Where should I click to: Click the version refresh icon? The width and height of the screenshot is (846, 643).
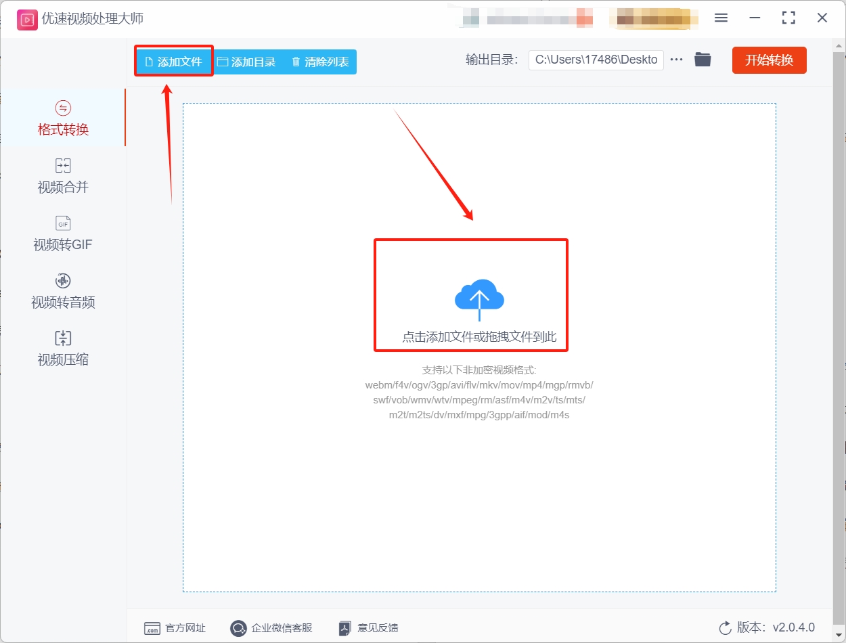click(725, 628)
